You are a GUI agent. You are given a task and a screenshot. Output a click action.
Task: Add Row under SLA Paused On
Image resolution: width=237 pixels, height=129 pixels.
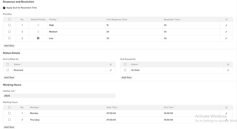click(x=126, y=77)
